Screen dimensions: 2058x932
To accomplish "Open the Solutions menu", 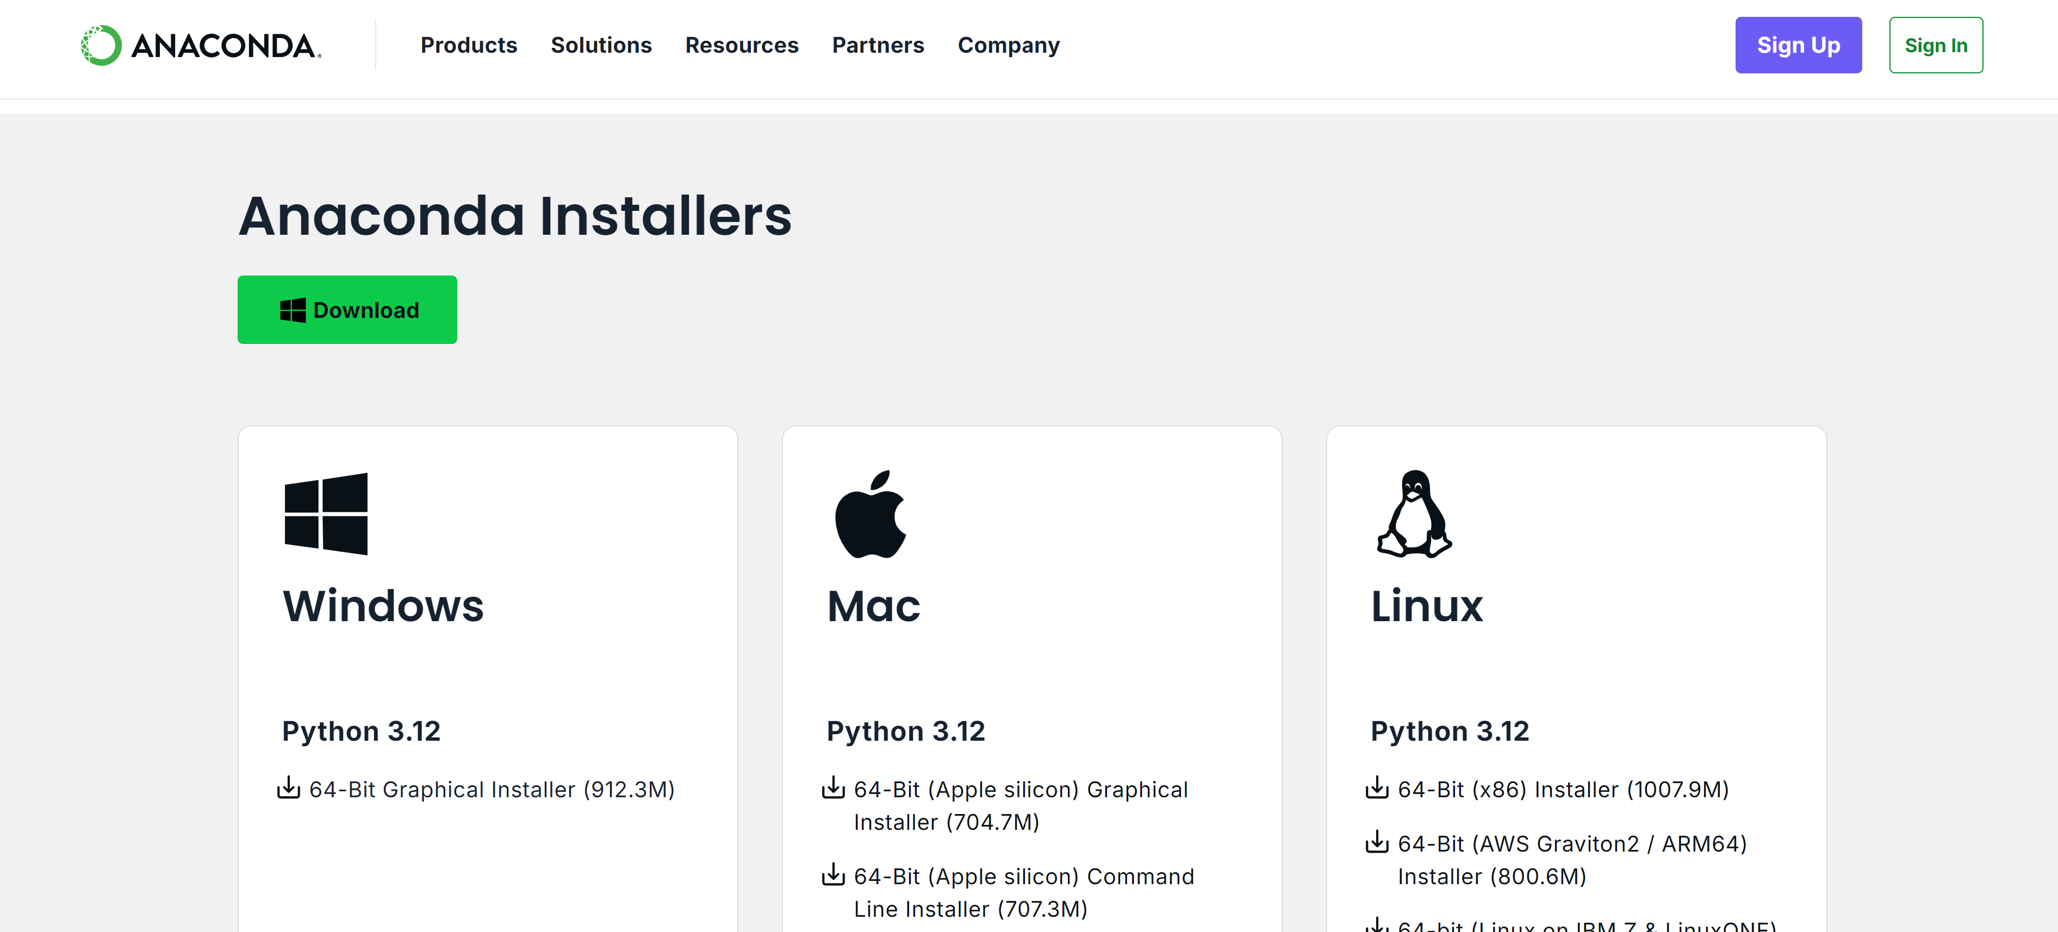I will [x=601, y=46].
